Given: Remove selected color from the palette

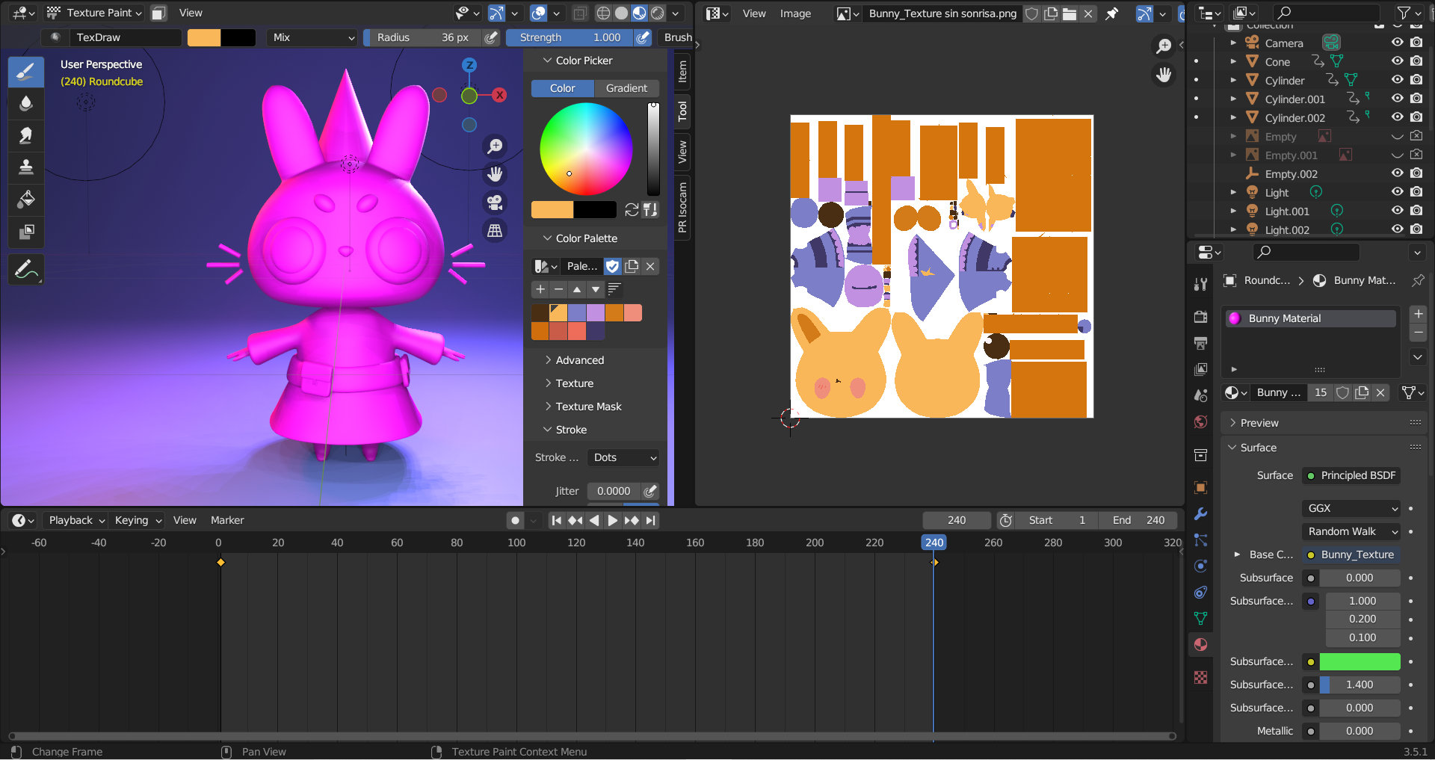Looking at the screenshot, I should click(558, 289).
